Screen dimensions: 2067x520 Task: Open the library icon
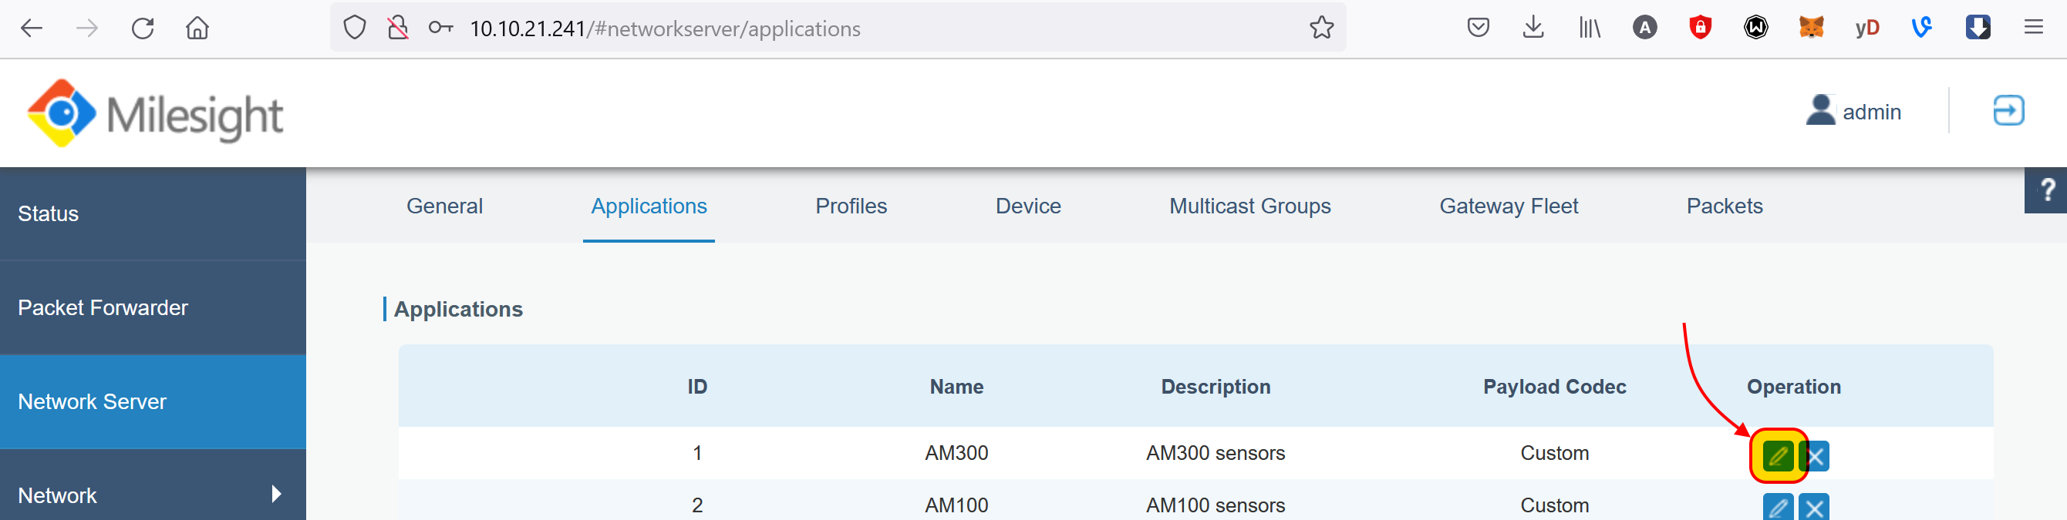click(1590, 29)
